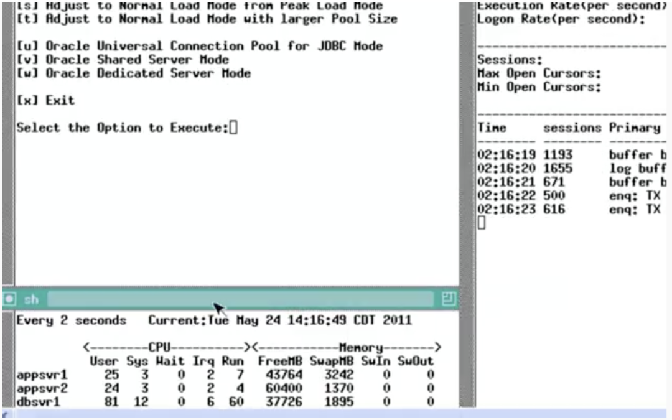Click the round icon left of the sh title
The height and width of the screenshot is (420, 672).
[x=9, y=299]
